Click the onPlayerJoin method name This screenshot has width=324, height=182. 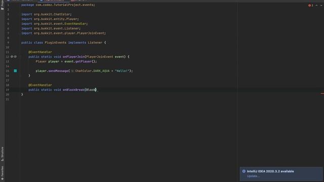point(73,57)
